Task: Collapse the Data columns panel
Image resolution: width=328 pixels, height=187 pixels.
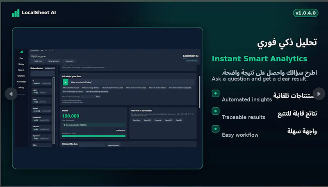Action: [x=50, y=68]
